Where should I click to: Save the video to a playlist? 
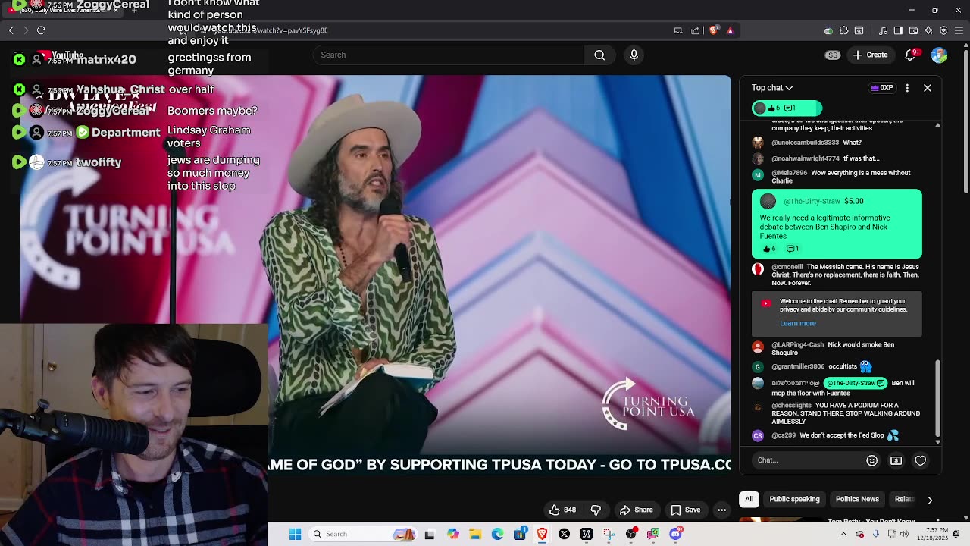[x=686, y=510]
